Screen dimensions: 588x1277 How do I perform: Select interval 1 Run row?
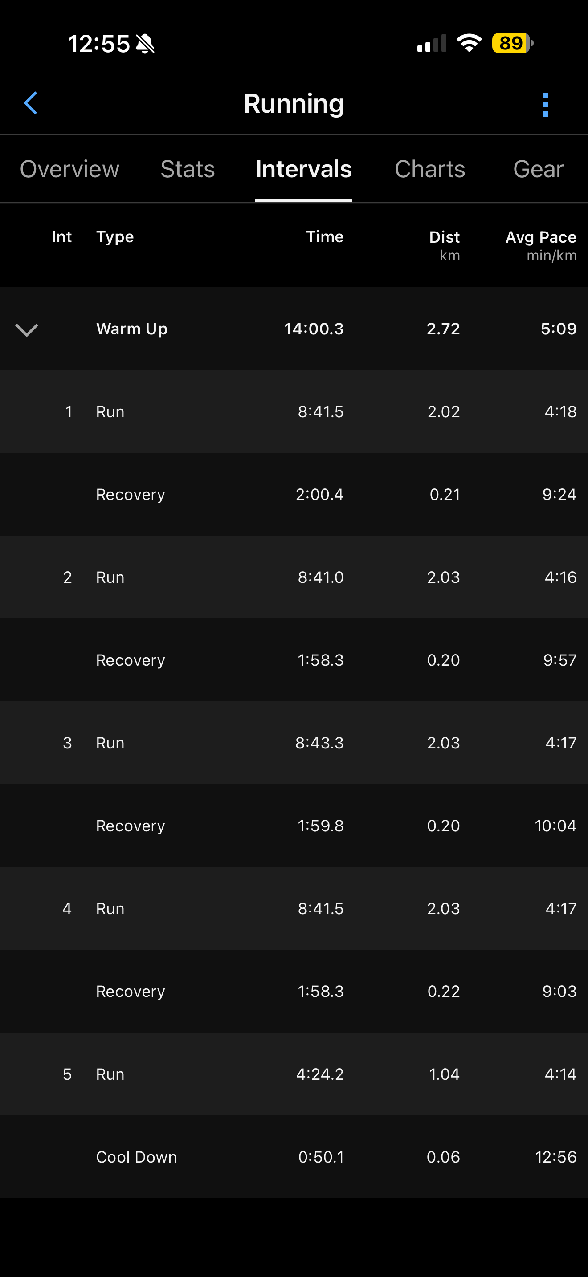click(294, 411)
